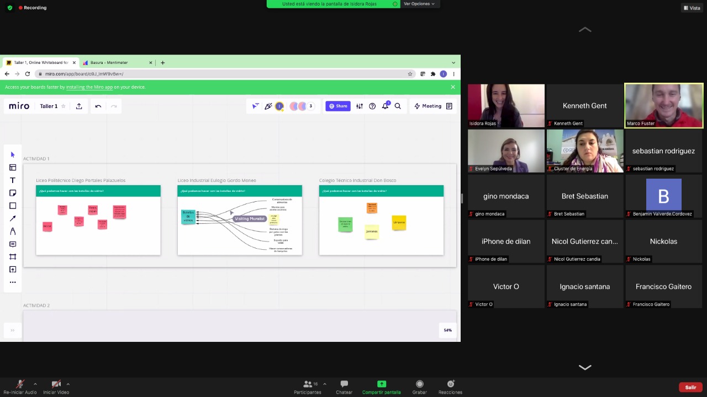Open the Comment tool
The height and width of the screenshot is (397, 707).
pos(13,244)
